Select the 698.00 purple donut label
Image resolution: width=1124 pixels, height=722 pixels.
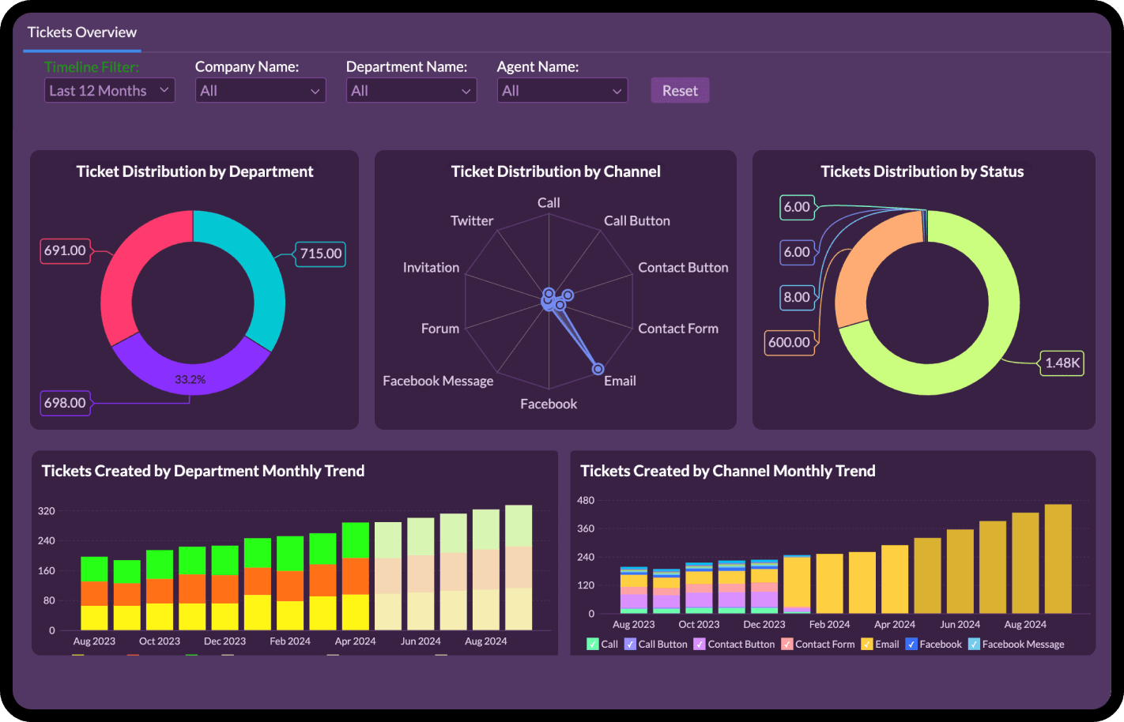point(65,403)
